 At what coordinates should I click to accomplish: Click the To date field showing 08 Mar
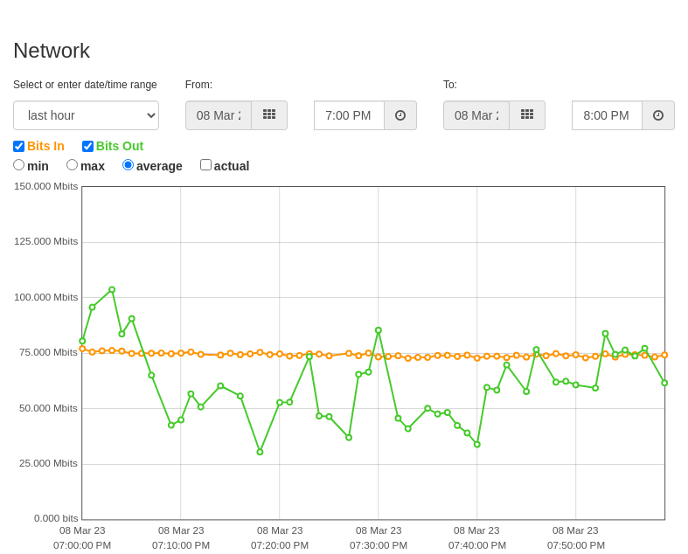point(476,115)
